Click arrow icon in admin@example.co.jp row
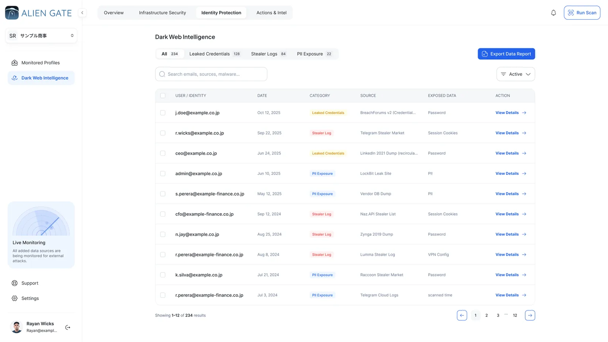Image resolution: width=608 pixels, height=342 pixels. tap(524, 174)
